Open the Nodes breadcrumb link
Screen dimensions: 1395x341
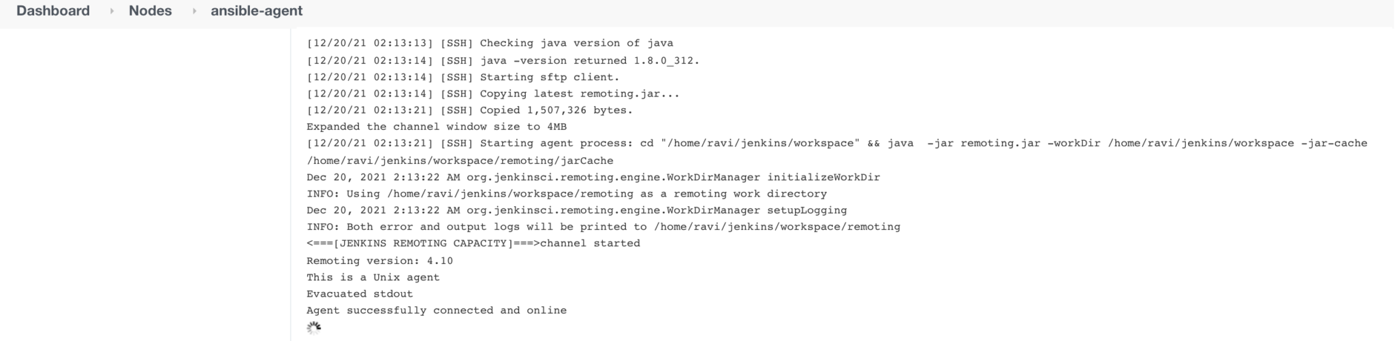coord(150,12)
